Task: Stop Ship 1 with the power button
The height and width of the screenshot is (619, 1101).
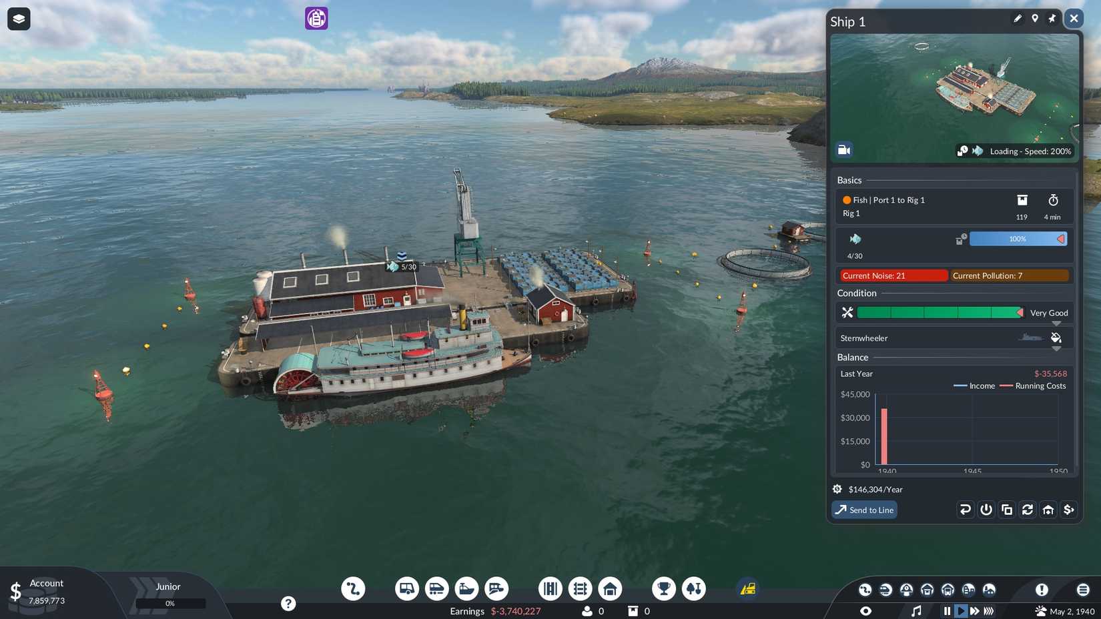Action: click(986, 510)
